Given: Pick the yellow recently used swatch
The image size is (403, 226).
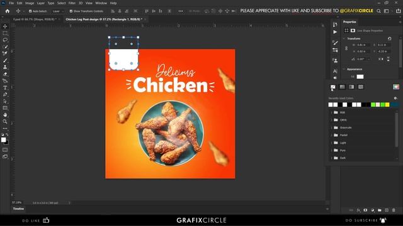Looking at the screenshot, I should tap(387, 105).
